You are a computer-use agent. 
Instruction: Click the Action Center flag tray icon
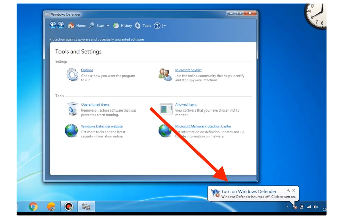coord(295,207)
